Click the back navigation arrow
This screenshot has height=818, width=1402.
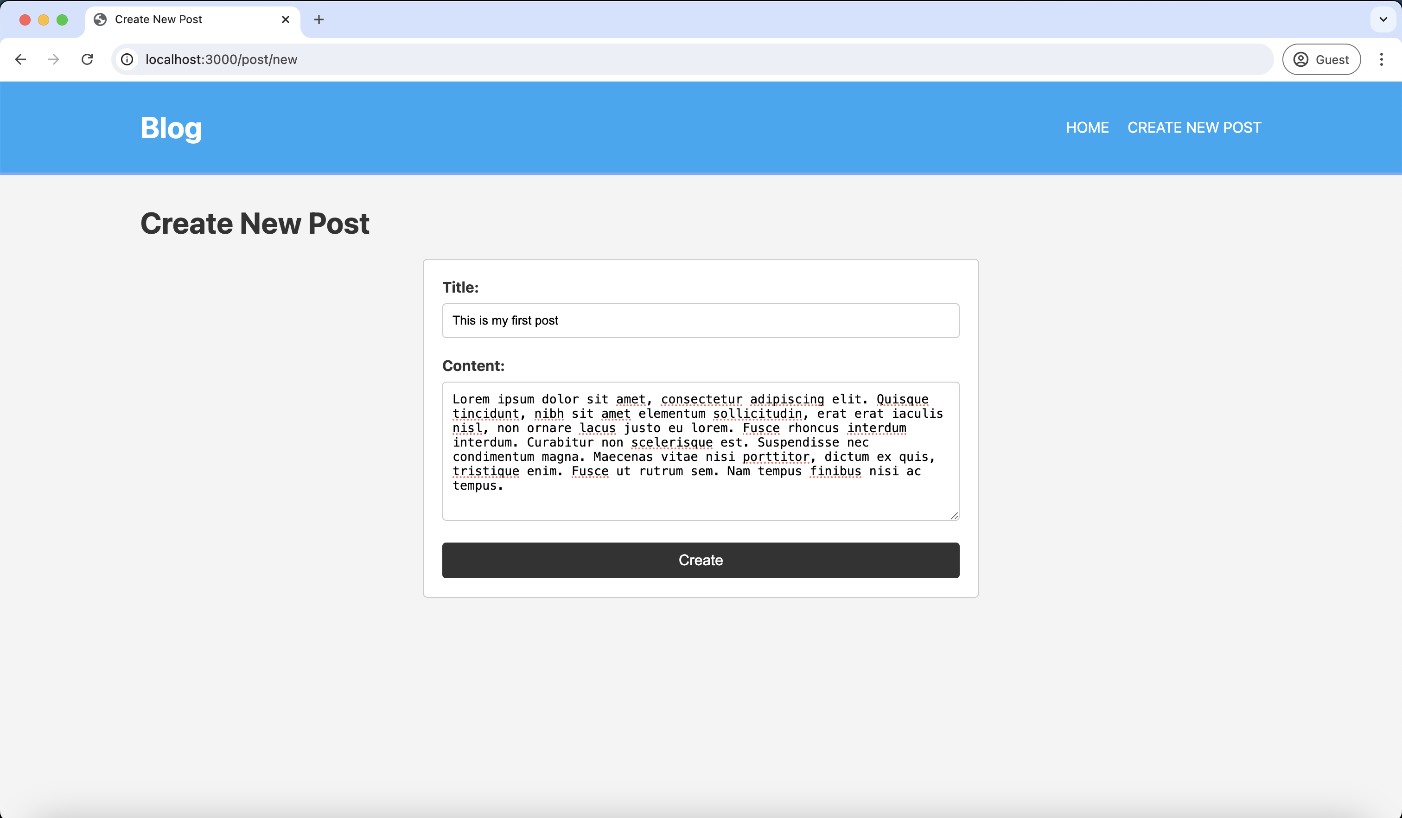coord(20,59)
